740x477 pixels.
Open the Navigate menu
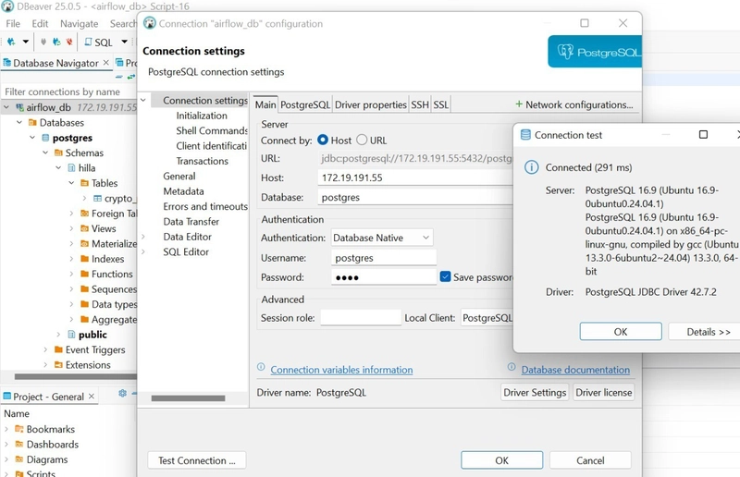point(79,24)
